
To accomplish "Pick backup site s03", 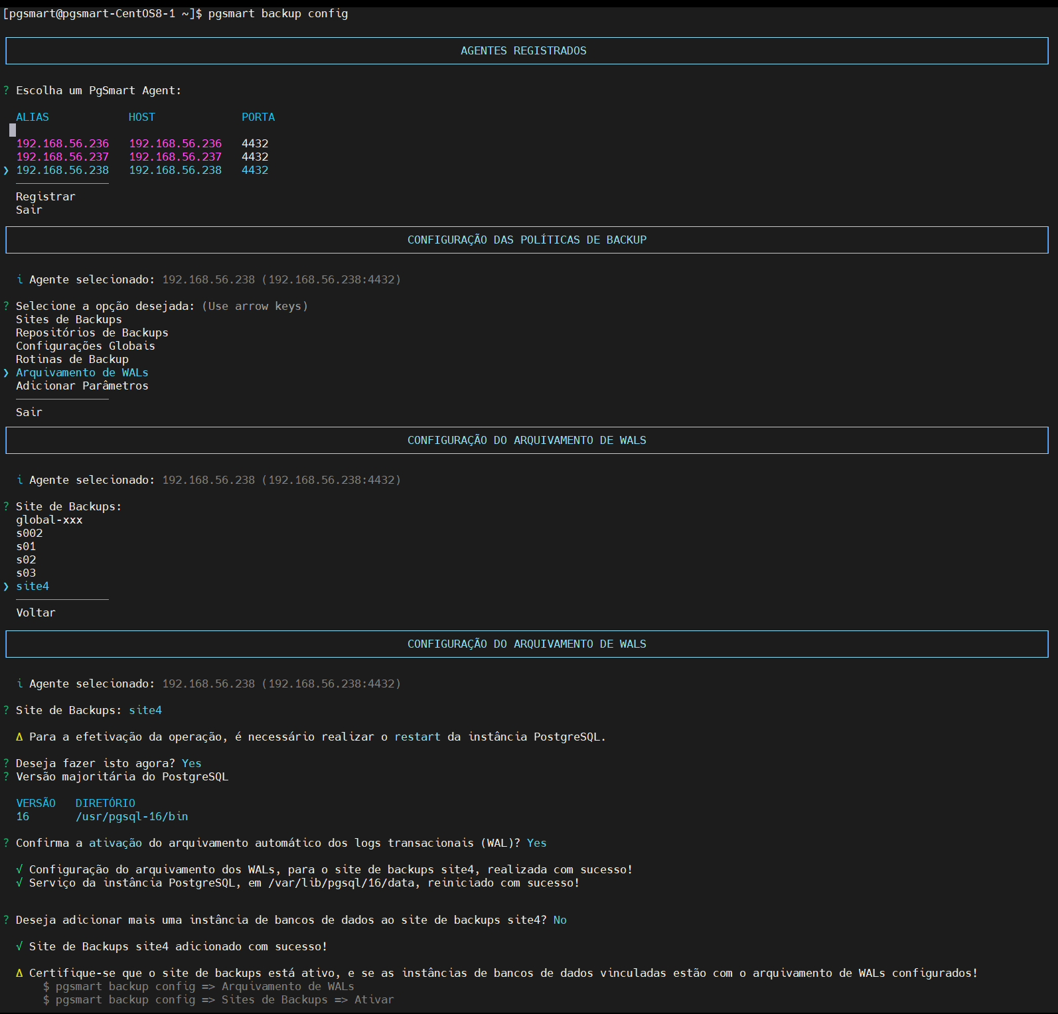I will point(26,573).
